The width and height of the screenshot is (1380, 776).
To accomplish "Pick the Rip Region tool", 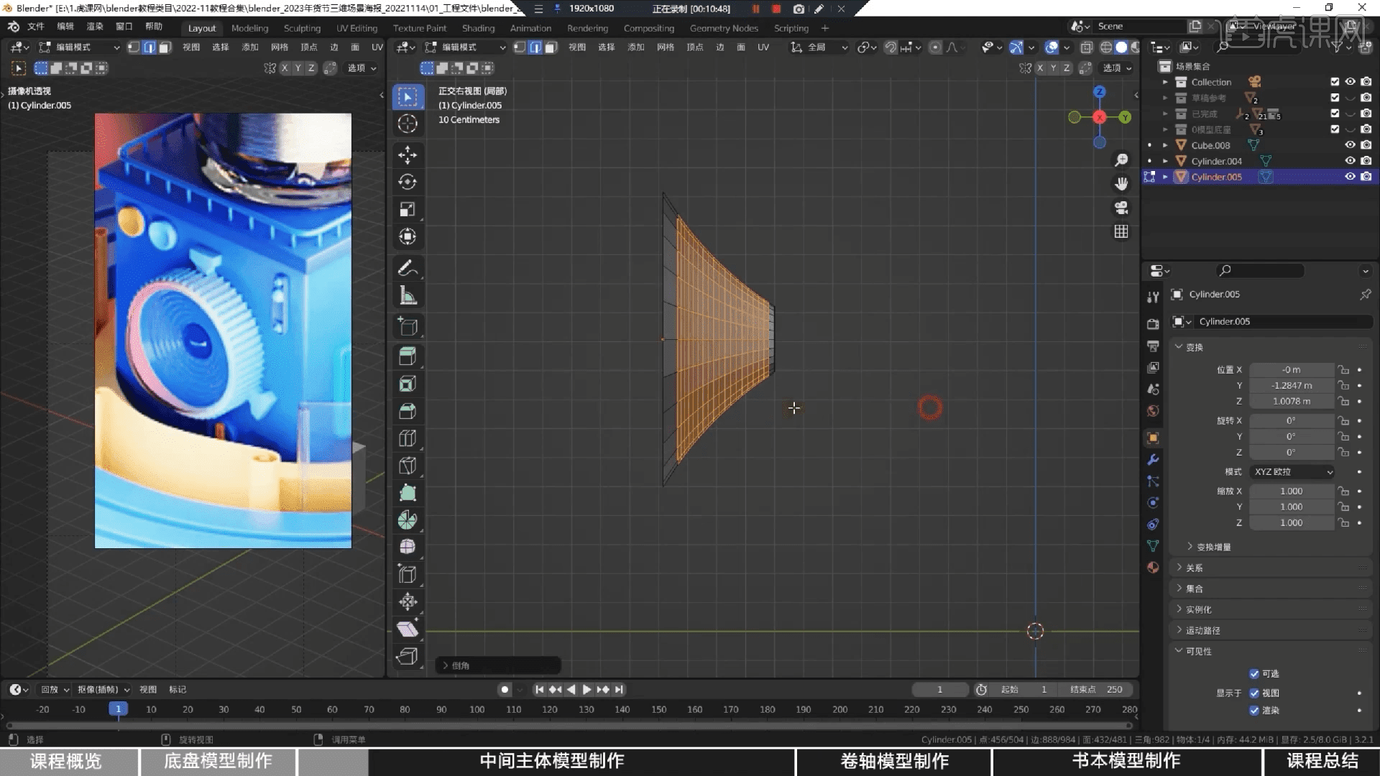I will [x=408, y=657].
